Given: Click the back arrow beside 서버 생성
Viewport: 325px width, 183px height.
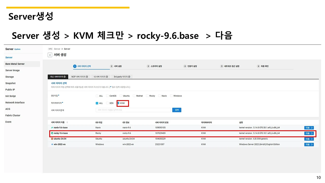Looking at the screenshot, I should (x=50, y=55).
